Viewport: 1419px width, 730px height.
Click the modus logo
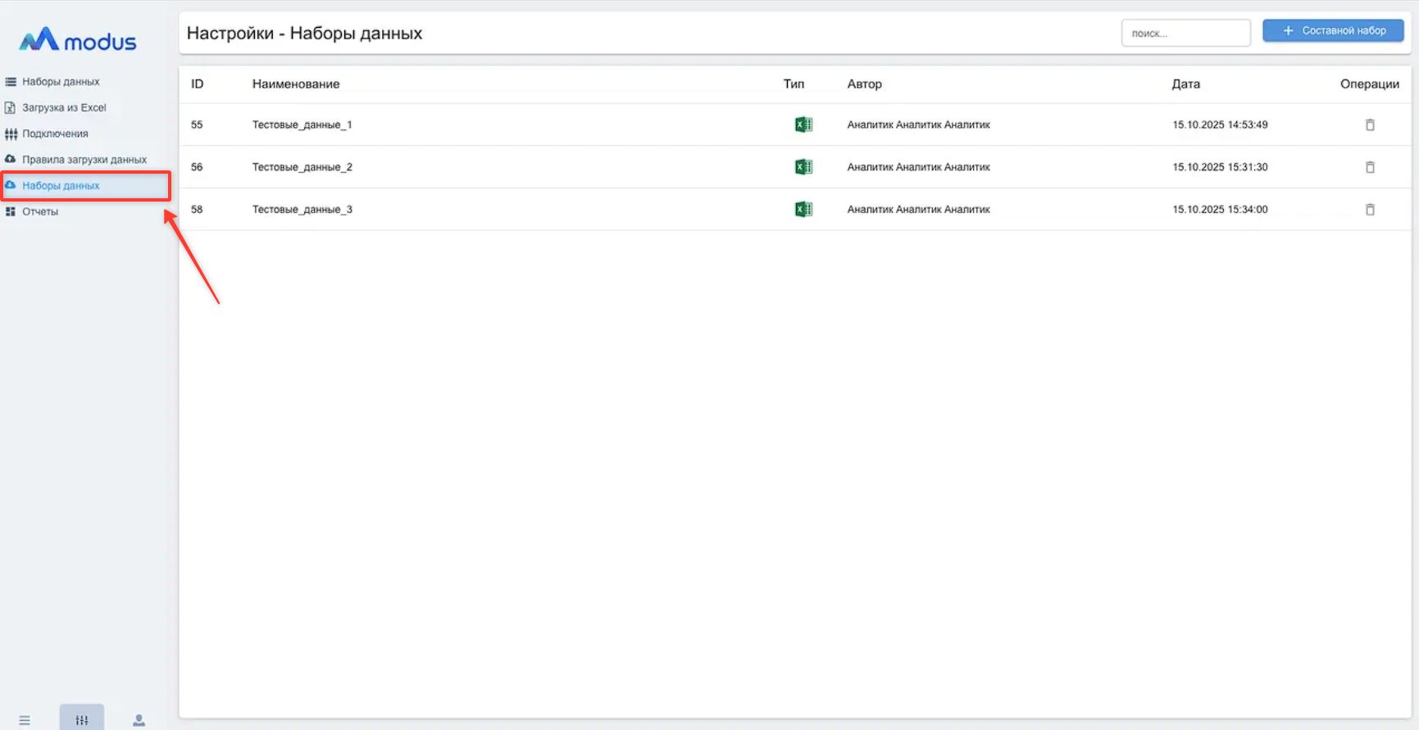click(78, 40)
